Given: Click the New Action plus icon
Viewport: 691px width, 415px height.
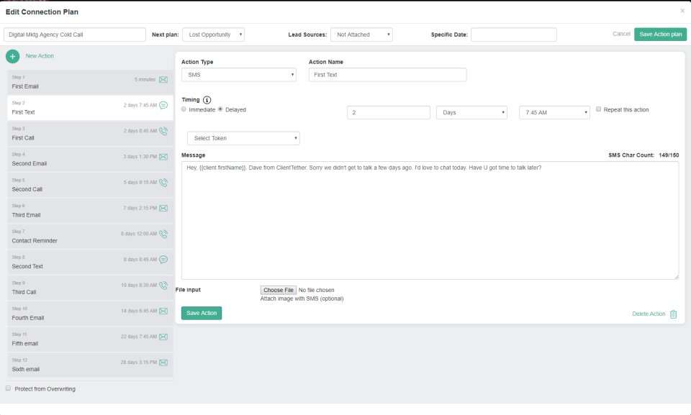Looking at the screenshot, I should [12, 56].
